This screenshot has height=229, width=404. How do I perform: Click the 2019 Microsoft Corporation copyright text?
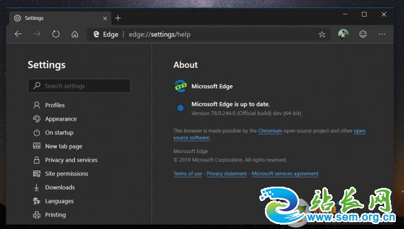(x=230, y=160)
